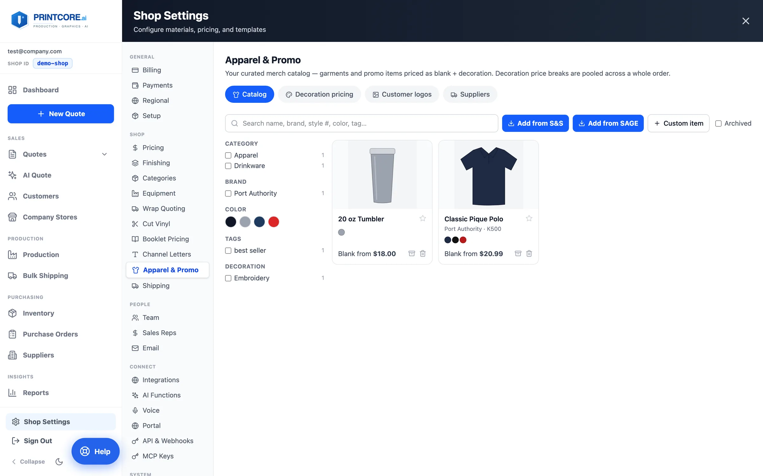
Task: Delete the Classic Pique Polo trash icon
Action: [x=529, y=253]
